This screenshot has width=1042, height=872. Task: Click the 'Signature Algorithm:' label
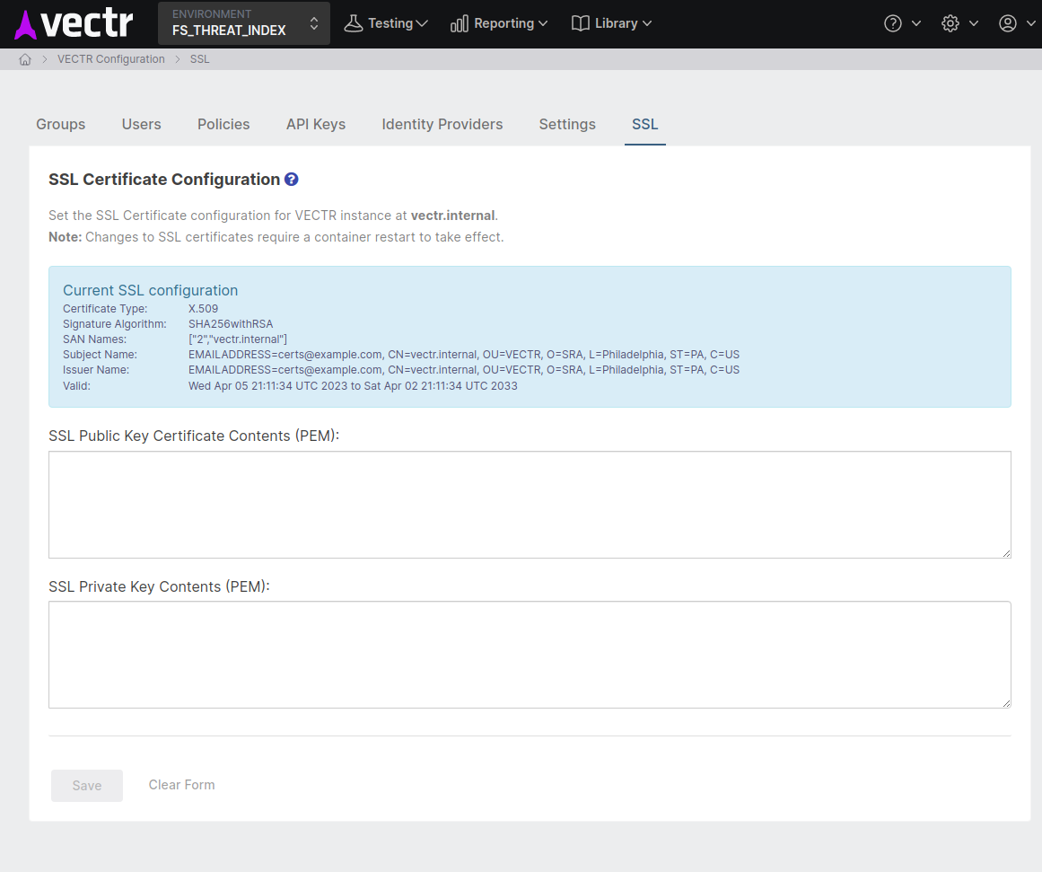click(x=115, y=324)
